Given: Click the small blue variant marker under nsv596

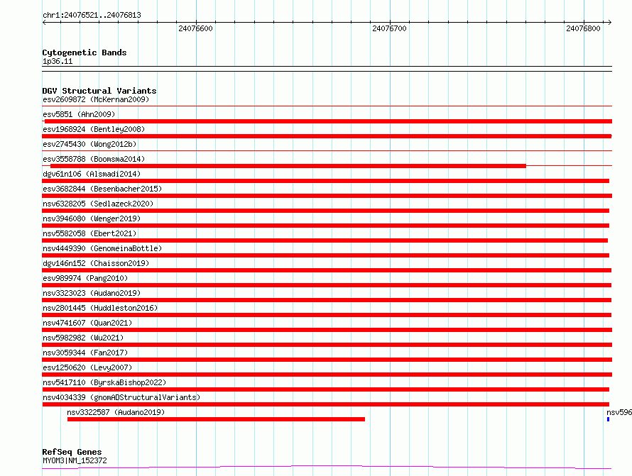Looking at the screenshot, I should [609, 419].
